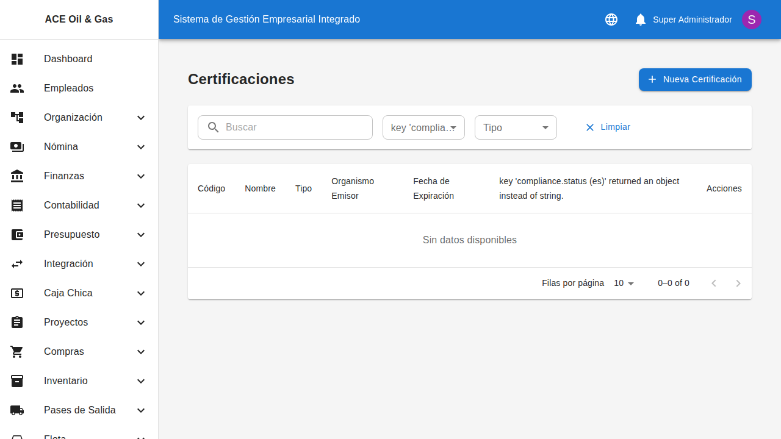781x439 pixels.
Task: Click the notifications bell icon
Action: 640,20
